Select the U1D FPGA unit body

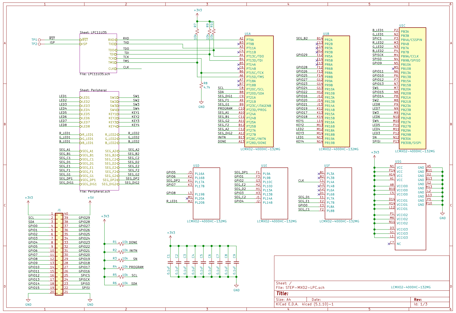click(206, 193)
